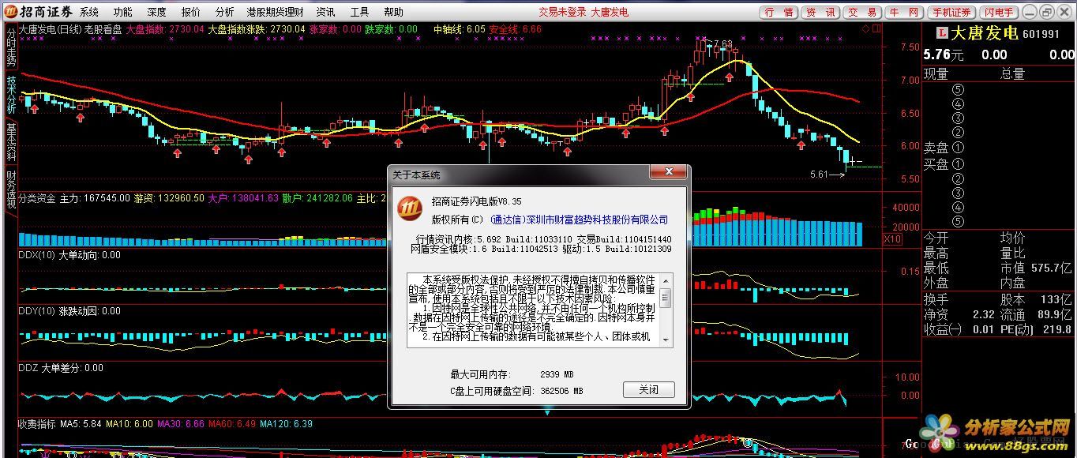The width and height of the screenshot is (1077, 458).
Task: Click the DDX(10) 大单动向 indicator label
Action: 69,255
